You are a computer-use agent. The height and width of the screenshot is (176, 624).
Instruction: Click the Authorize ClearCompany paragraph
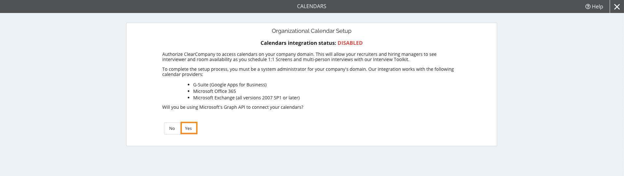point(299,57)
